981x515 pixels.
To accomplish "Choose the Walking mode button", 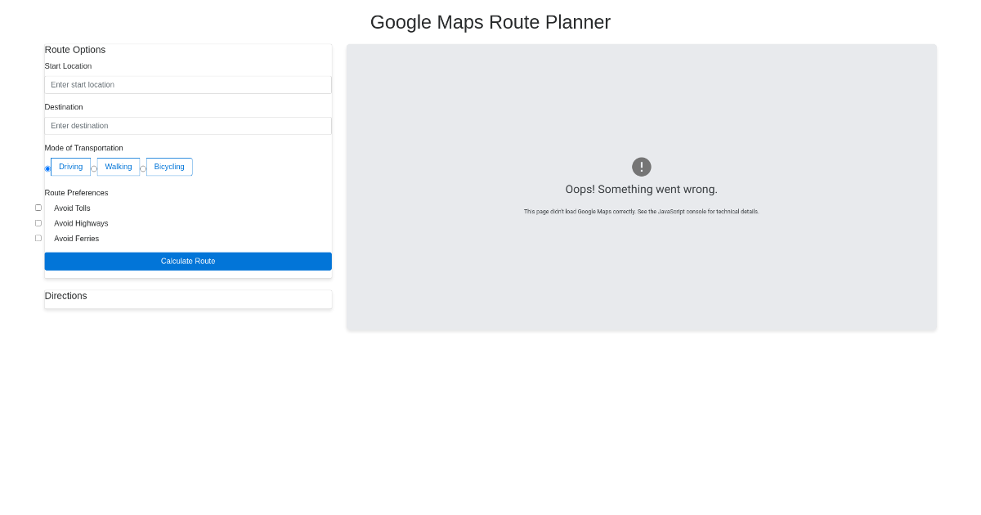I will [119, 167].
